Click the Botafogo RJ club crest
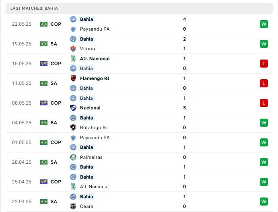Viewport: 278px width, 212px height. (73, 128)
